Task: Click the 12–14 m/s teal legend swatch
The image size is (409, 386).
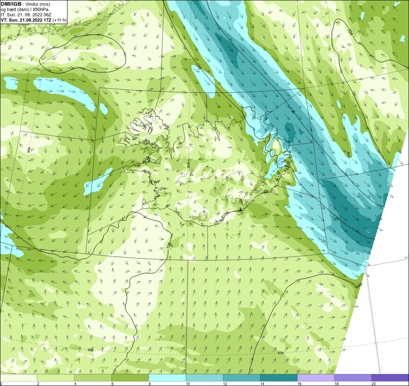Action: point(242,378)
